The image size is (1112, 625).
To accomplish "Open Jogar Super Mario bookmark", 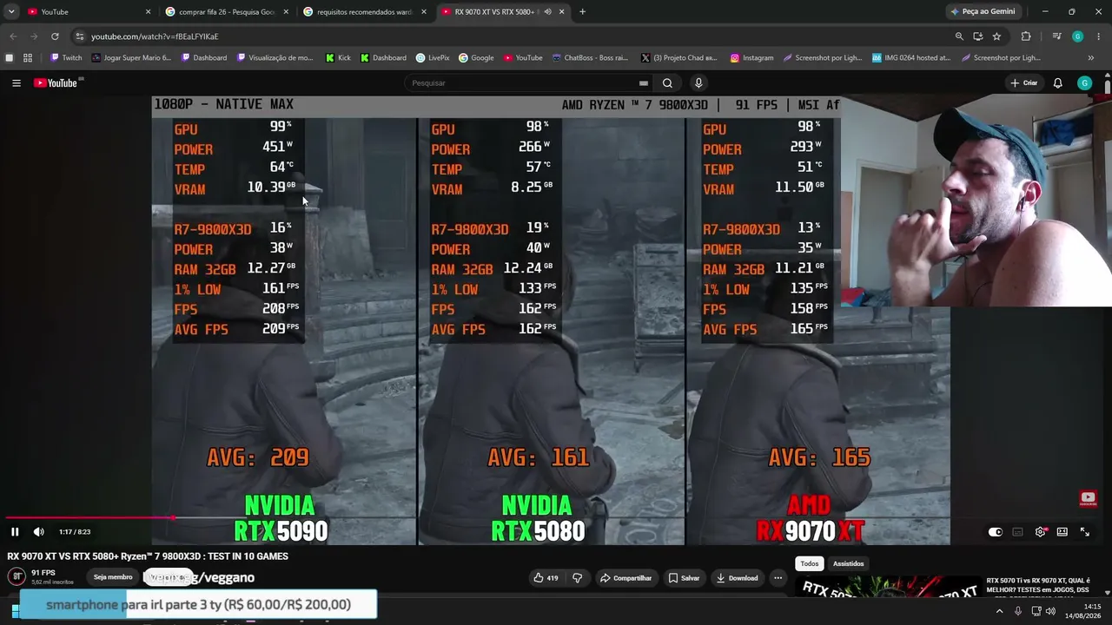I will [x=130, y=58].
